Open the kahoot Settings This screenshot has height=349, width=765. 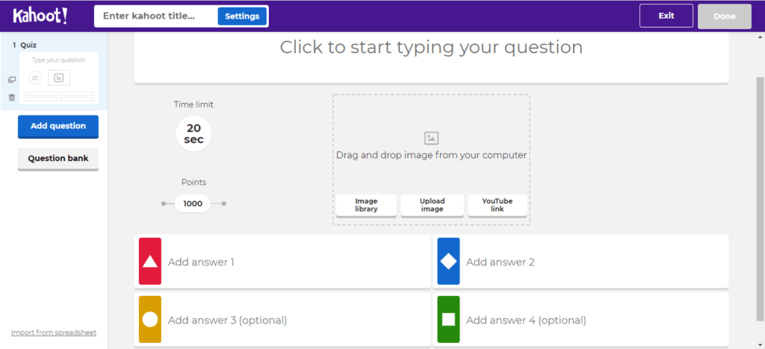[x=242, y=16]
